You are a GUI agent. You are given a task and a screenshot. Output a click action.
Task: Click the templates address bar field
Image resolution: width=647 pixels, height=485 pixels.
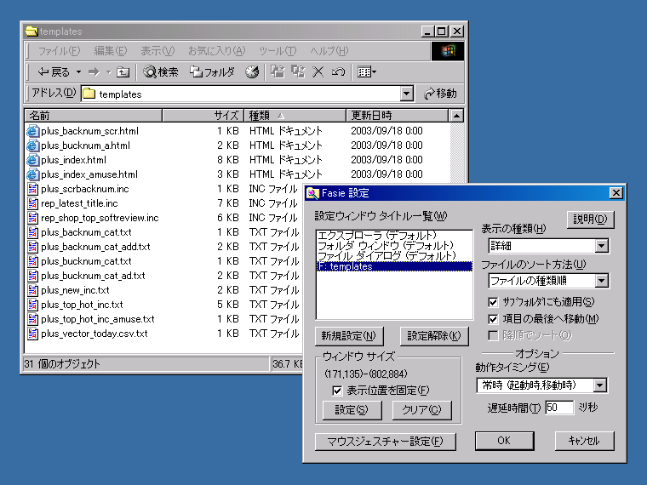point(241,94)
